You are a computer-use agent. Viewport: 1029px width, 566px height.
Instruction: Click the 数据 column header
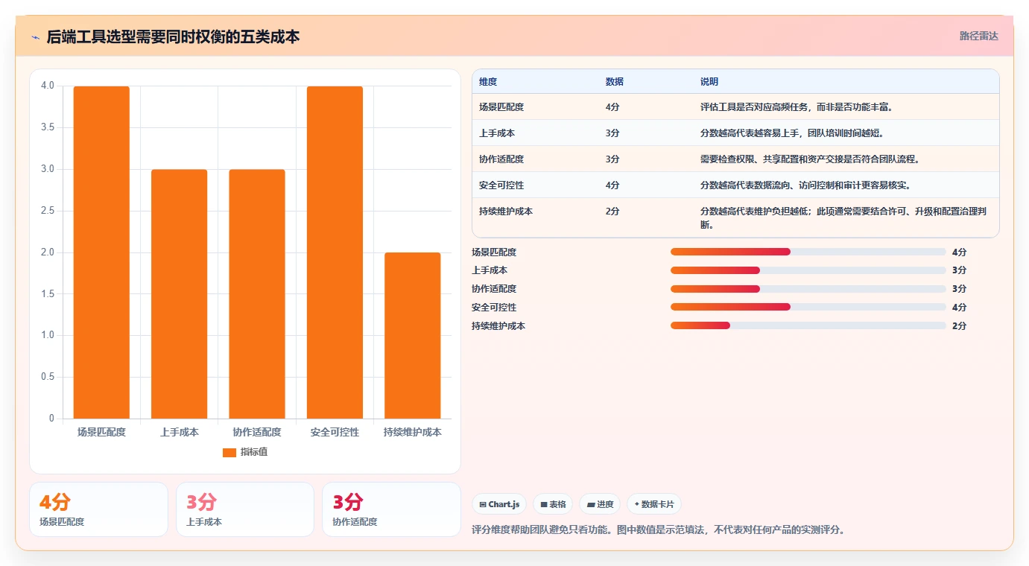pos(615,82)
